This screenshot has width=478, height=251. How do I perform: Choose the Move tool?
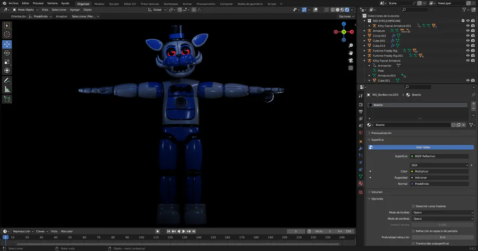[x=7, y=44]
